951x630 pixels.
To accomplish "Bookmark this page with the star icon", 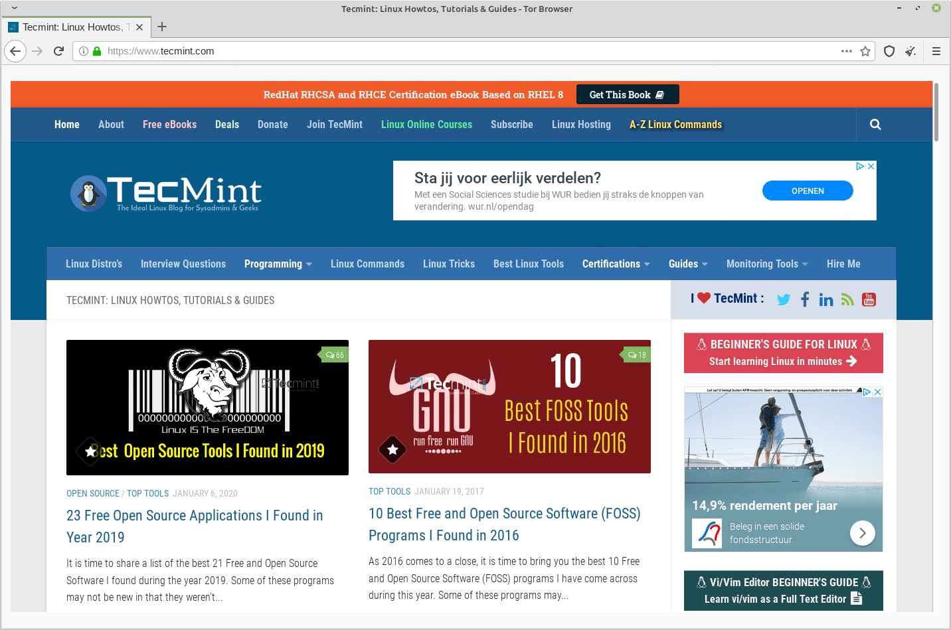I will coord(865,51).
